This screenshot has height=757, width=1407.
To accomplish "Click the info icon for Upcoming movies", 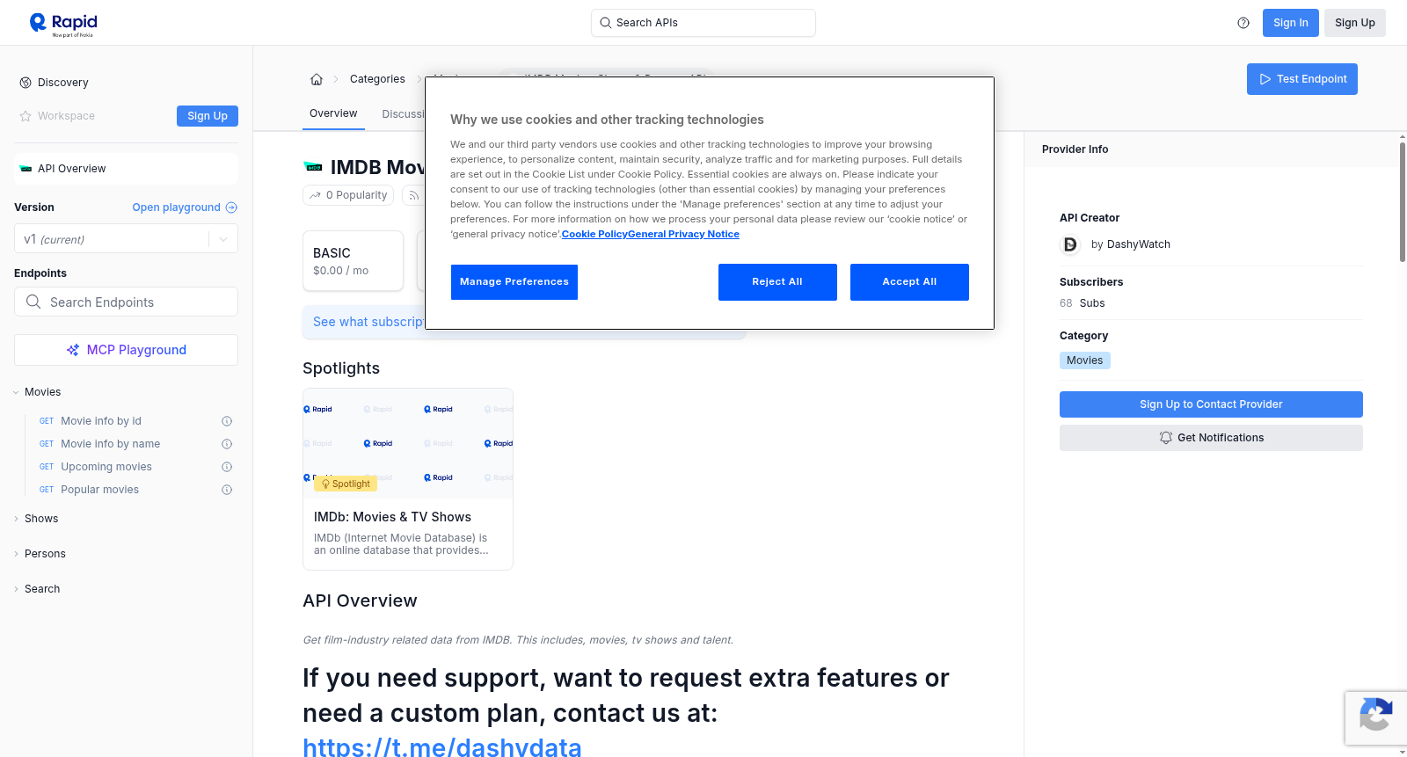I will tap(227, 467).
